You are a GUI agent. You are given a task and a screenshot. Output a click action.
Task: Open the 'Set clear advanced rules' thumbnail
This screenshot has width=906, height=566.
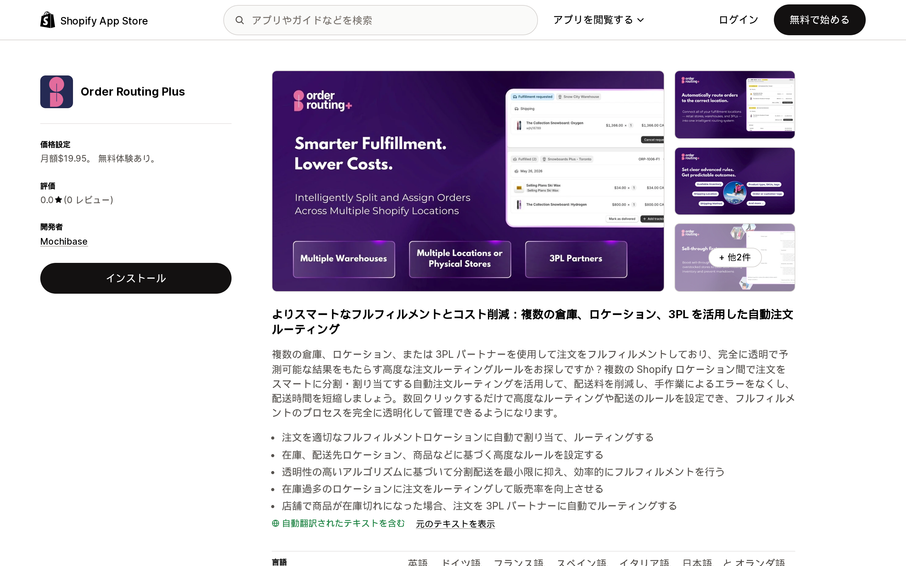coord(735,181)
